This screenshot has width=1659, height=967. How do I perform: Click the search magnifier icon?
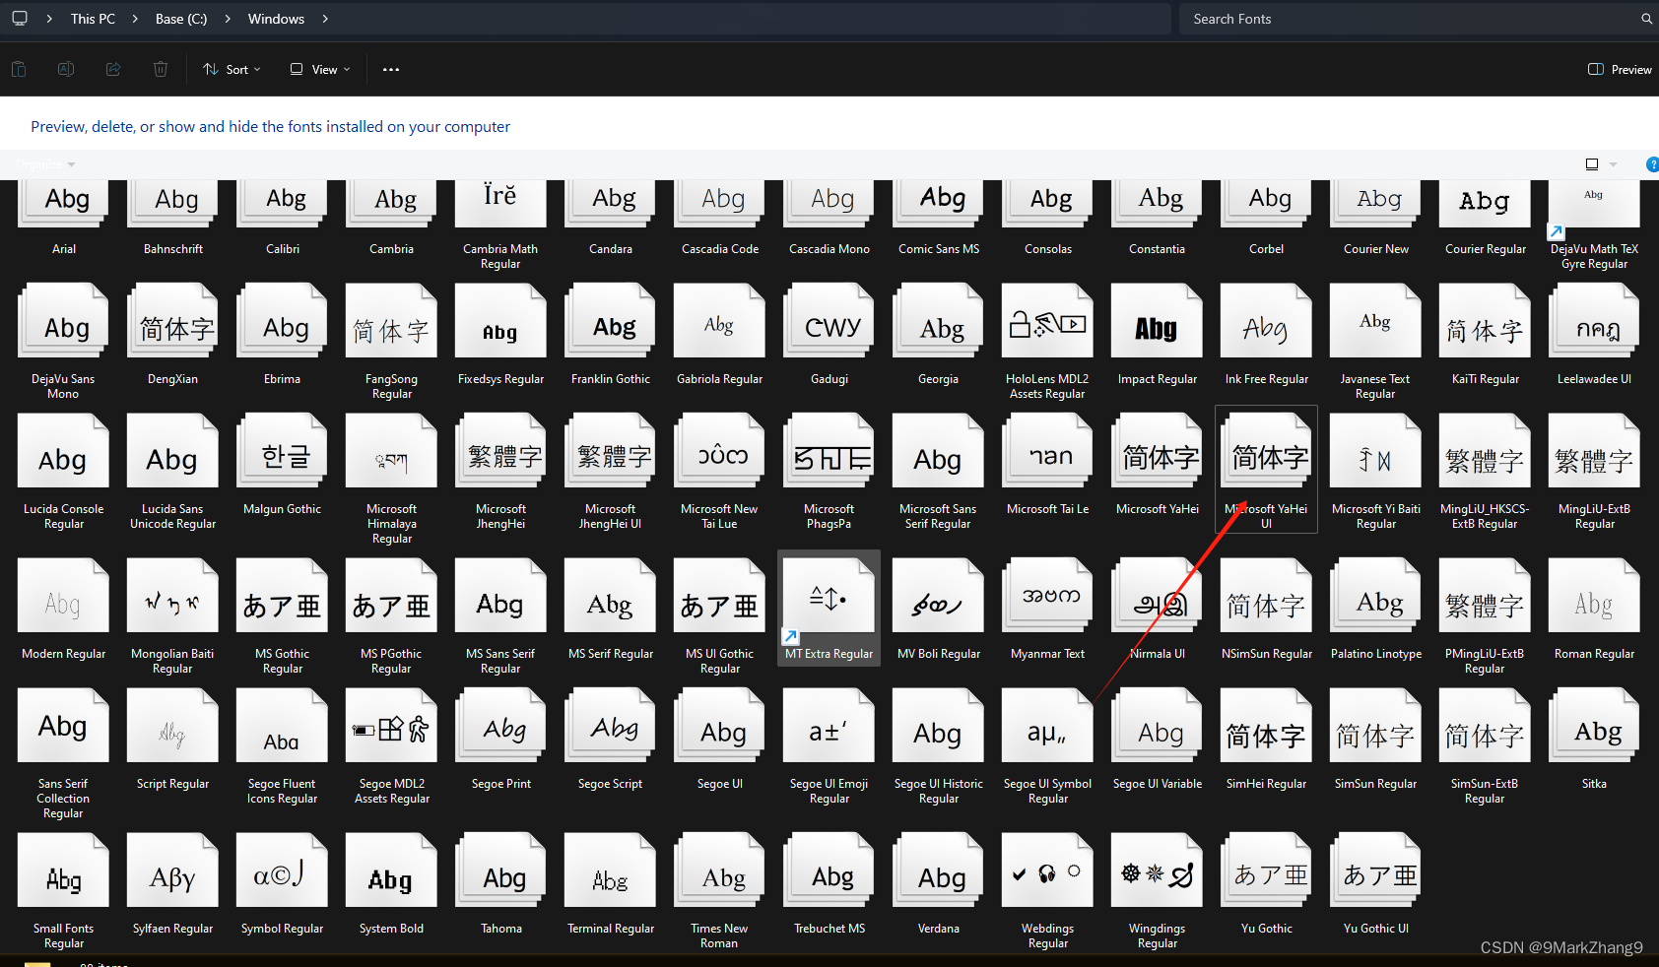click(x=1646, y=19)
